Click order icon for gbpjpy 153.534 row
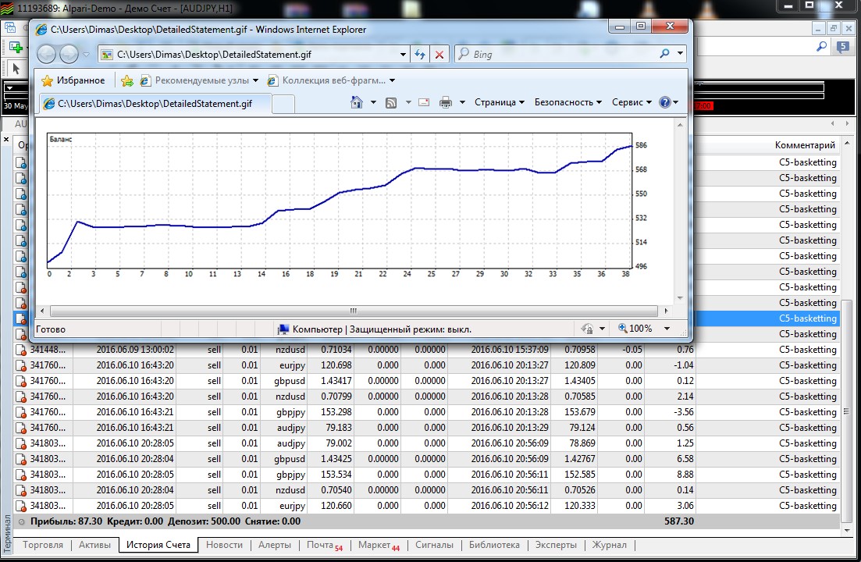Image resolution: width=861 pixels, height=562 pixels. pos(21,475)
